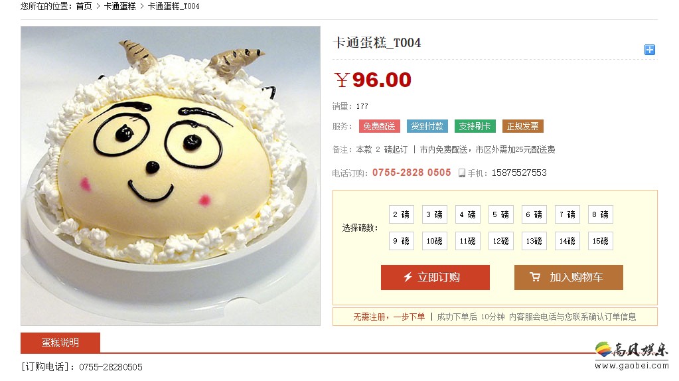Click the blue plus icon beside the title
679x381 pixels.
(x=650, y=50)
